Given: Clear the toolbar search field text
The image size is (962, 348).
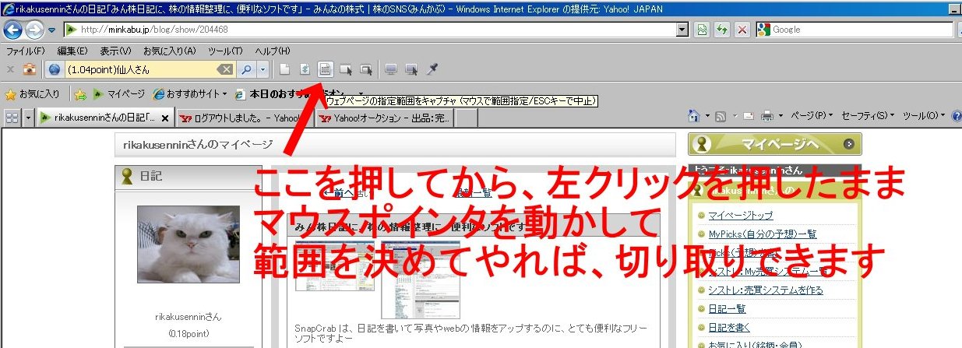Looking at the screenshot, I should coord(225,69).
